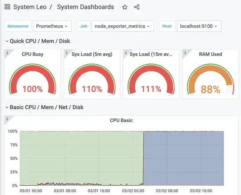Show info for CPU Basic panel
The width and height of the screenshot is (241, 195).
(7, 119)
